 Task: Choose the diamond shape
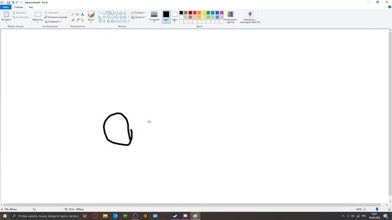pos(104,17)
